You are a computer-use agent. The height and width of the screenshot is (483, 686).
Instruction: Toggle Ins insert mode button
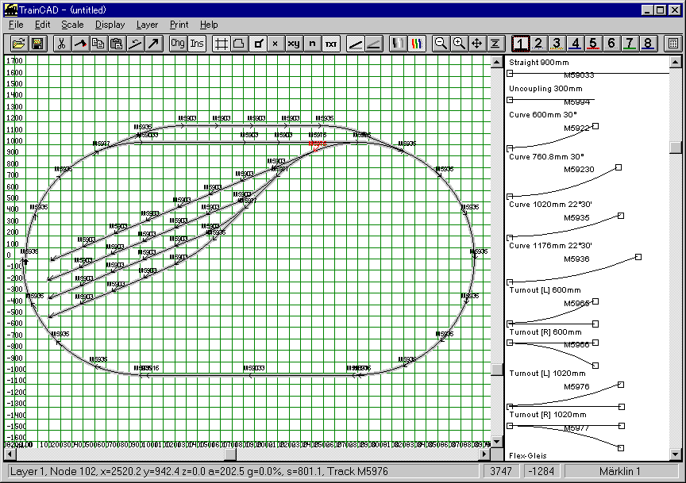tap(196, 44)
